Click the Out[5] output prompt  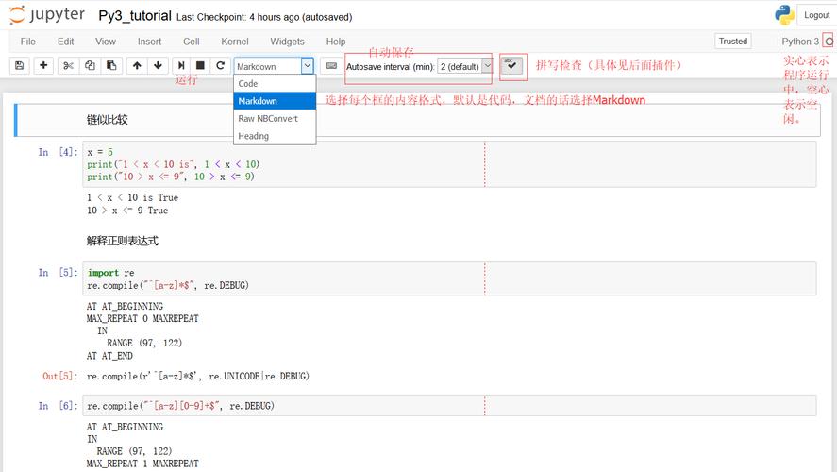click(x=59, y=377)
